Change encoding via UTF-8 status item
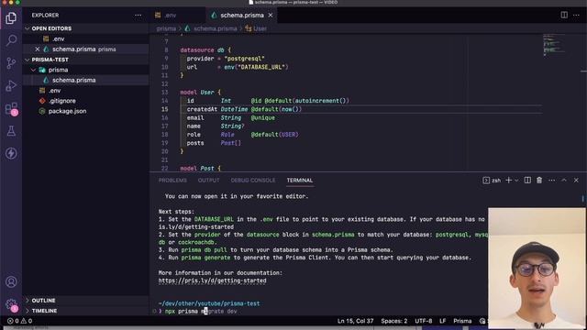Viewport: 587px width, 330px height. point(423,321)
